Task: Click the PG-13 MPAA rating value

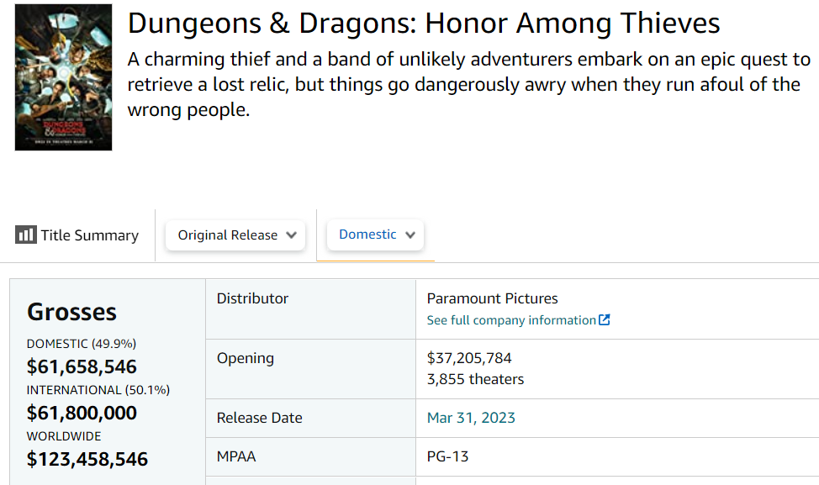Action: pos(447,456)
